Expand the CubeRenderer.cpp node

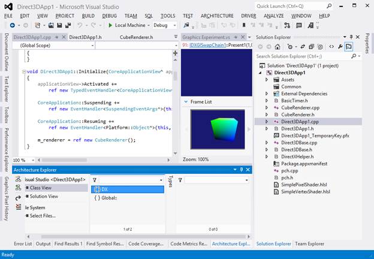267,107
